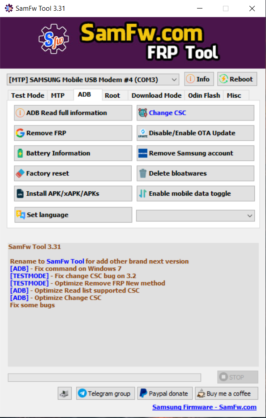Viewport: 266px width, 418px height.
Task: Click the Change CSC button
Action: pos(195,113)
